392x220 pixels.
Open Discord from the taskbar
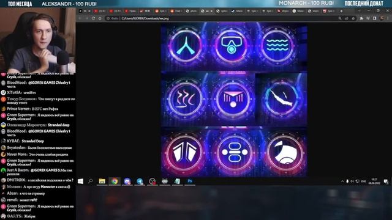click(x=127, y=182)
